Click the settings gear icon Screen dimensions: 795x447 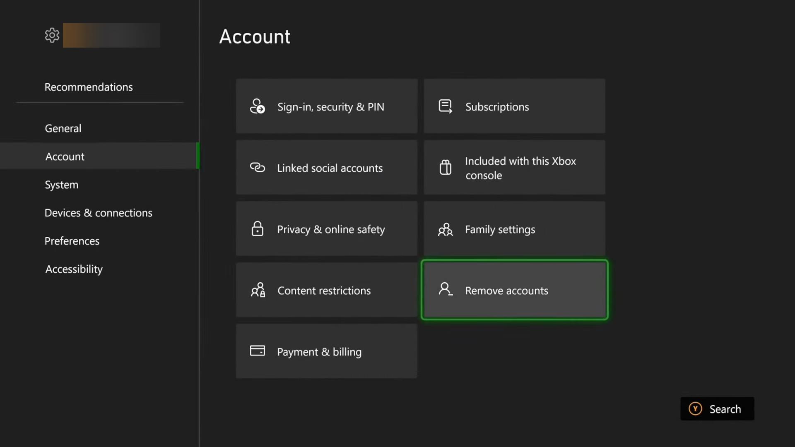coord(52,35)
